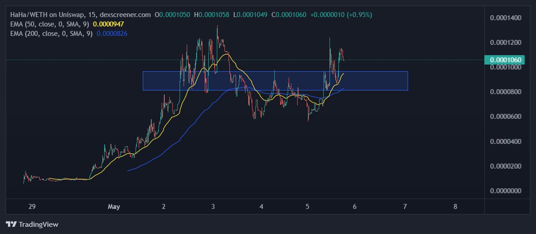
Task: Click date label 4 on time axis
Action: pyautogui.click(x=262, y=206)
